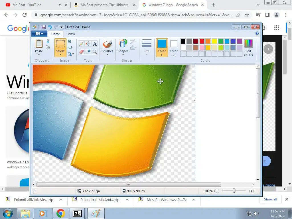Close the downloads bar
The image size is (292, 219).
pos(287,199)
